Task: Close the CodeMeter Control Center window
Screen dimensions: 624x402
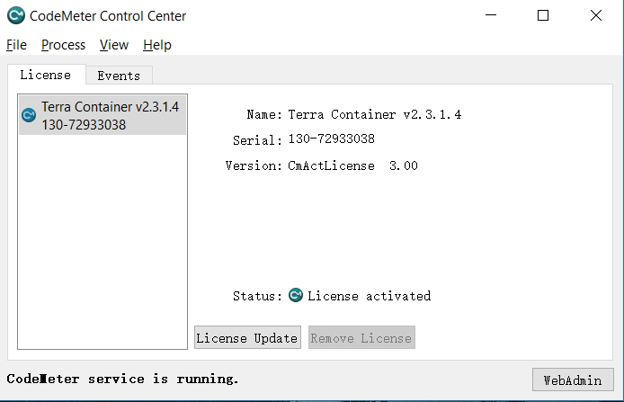Action: [596, 15]
